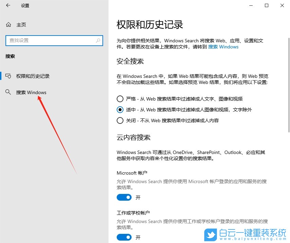Select the 关闭 (Off) SafeSearch option
Image resolution: width=290 pixels, height=243 pixels.
click(x=120, y=120)
